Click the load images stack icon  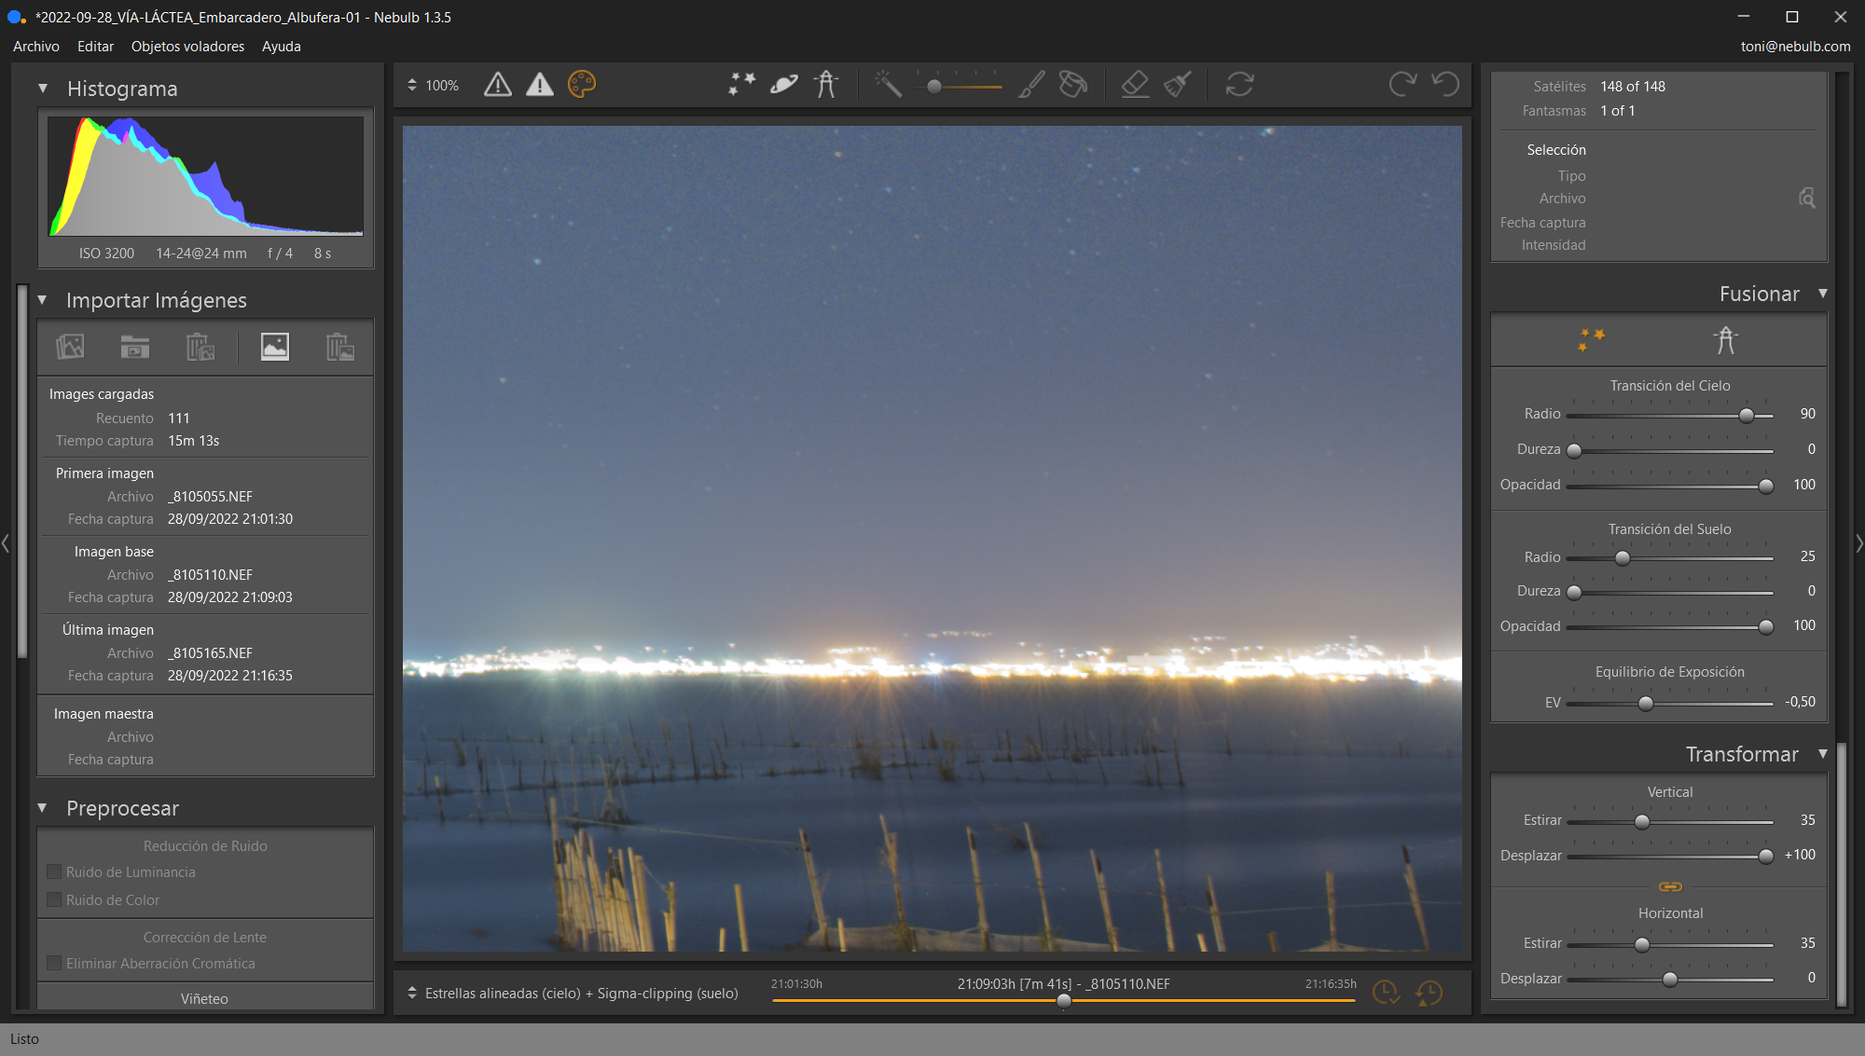pos(70,347)
